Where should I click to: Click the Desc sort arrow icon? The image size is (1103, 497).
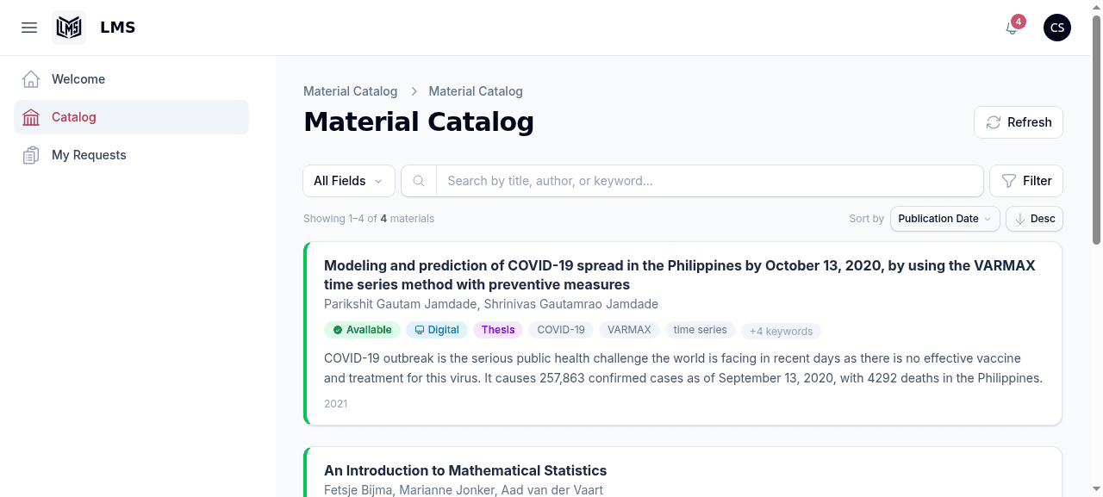coord(1020,219)
